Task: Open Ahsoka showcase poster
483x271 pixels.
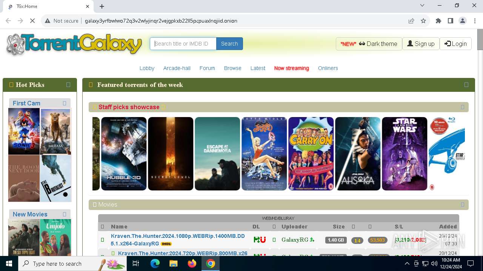Action: click(x=358, y=154)
